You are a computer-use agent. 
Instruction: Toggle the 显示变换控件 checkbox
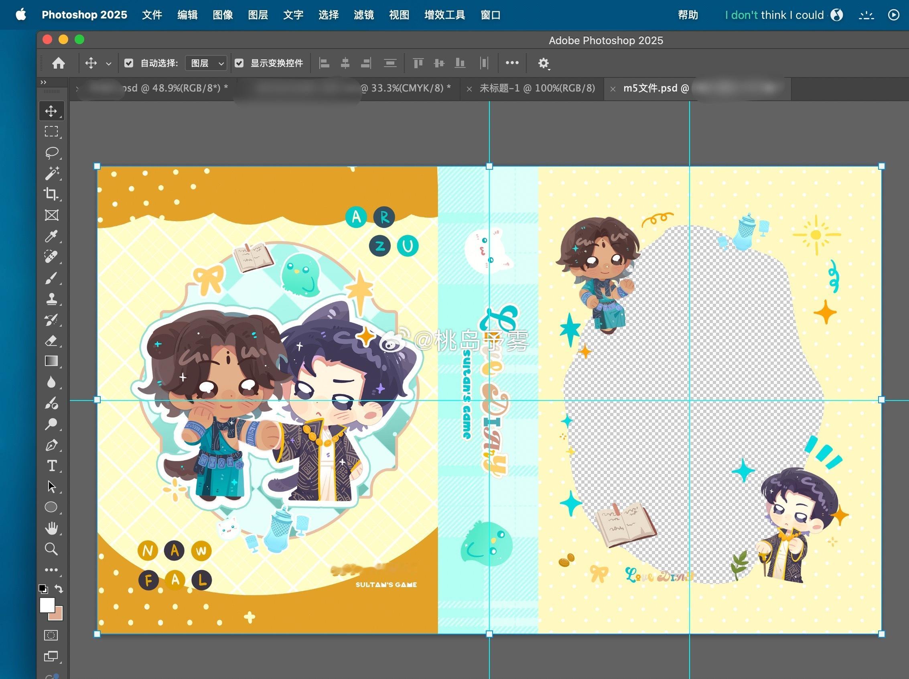(239, 63)
